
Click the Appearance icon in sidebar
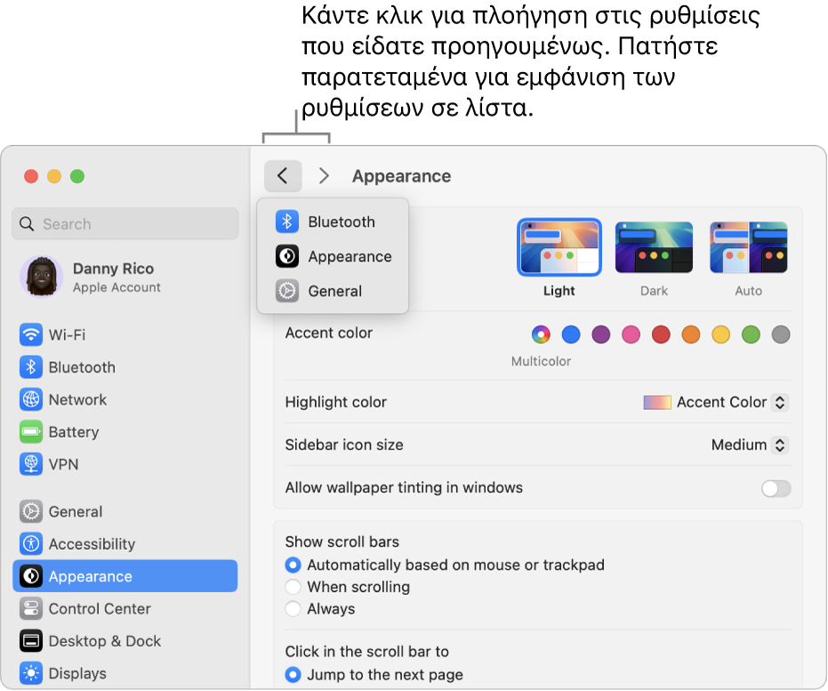click(30, 576)
